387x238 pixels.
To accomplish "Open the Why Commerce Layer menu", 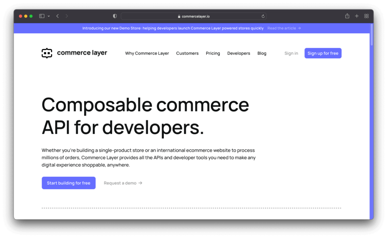I will tap(147, 53).
